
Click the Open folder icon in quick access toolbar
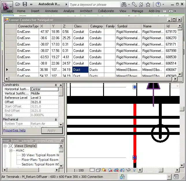pyautogui.click(x=18, y=4)
